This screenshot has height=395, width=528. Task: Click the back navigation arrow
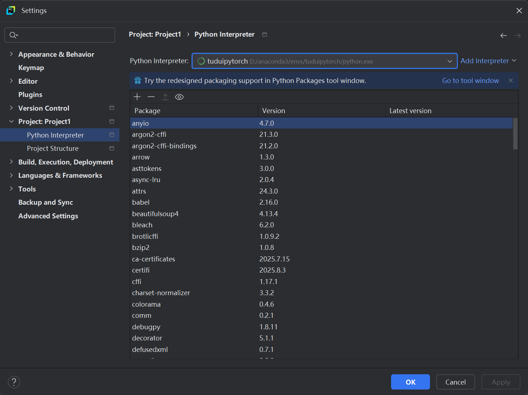pyautogui.click(x=504, y=35)
